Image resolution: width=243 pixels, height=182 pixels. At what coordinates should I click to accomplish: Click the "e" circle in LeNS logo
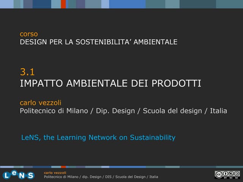pos(14,173)
